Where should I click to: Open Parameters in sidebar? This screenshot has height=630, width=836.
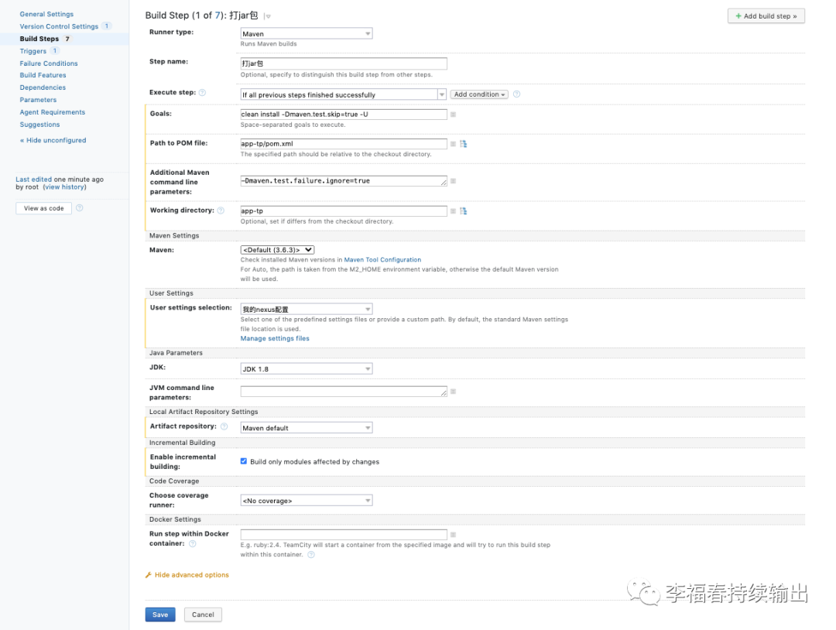(x=38, y=100)
